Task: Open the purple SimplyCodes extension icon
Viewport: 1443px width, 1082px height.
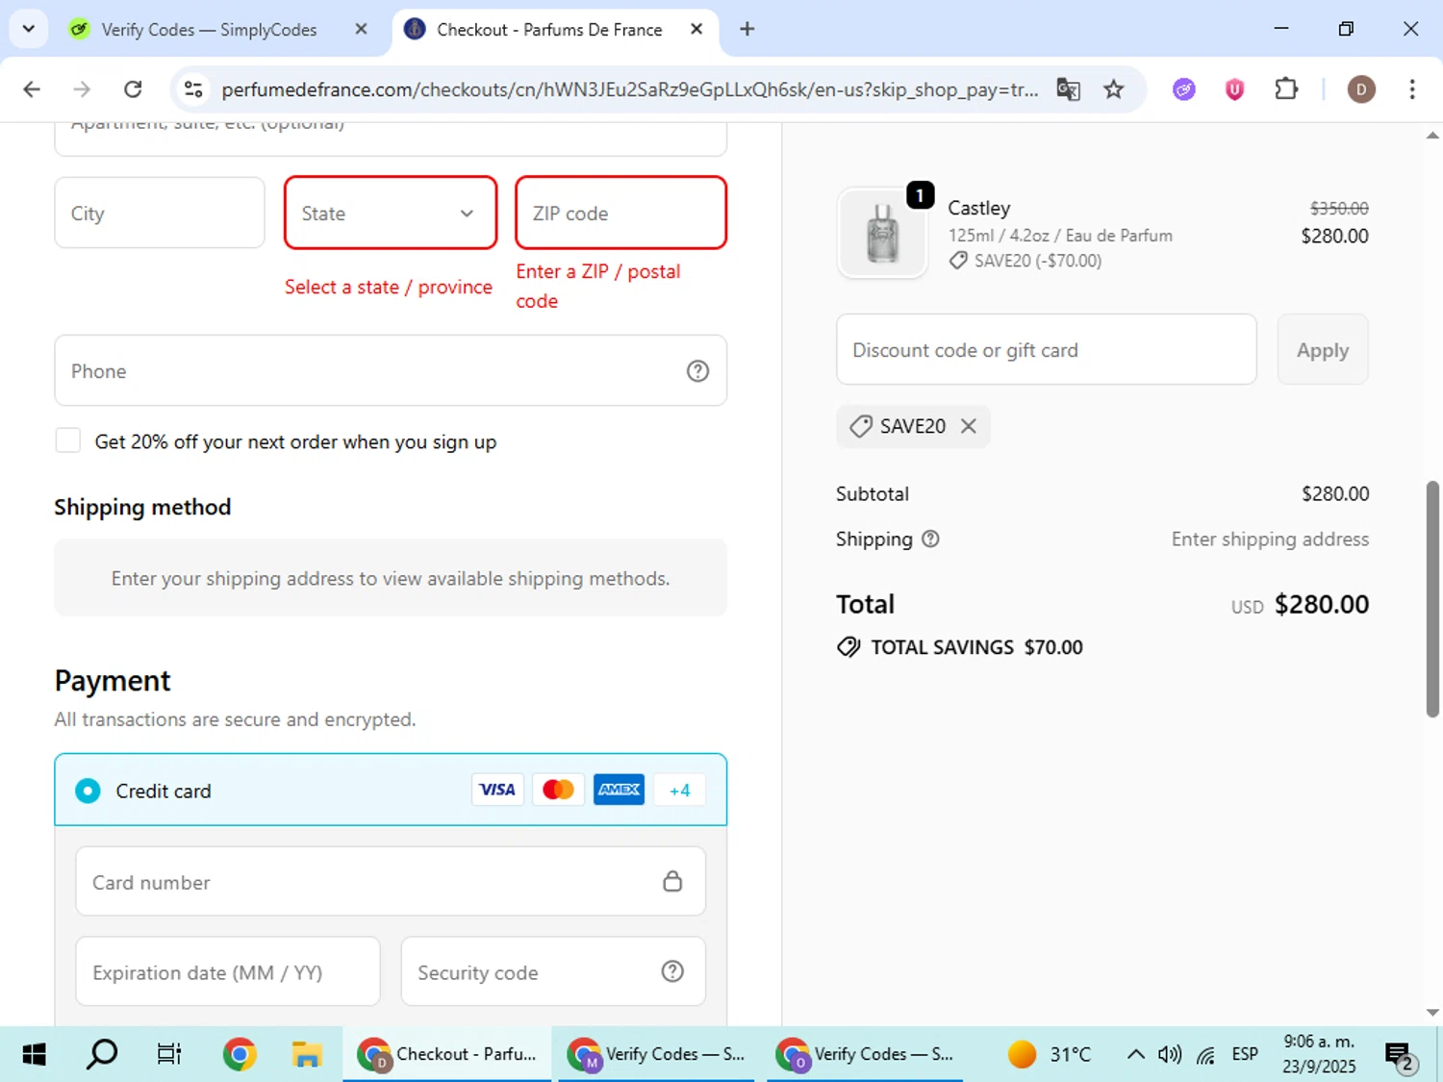Action: click(x=1184, y=89)
